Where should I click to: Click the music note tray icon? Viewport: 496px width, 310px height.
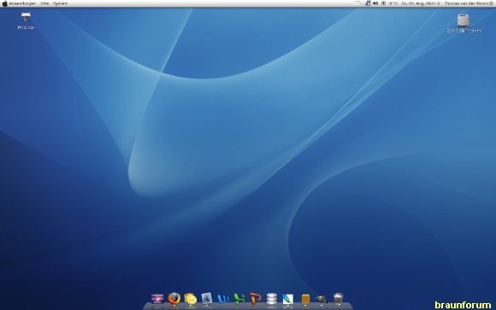pyautogui.click(x=368, y=3)
